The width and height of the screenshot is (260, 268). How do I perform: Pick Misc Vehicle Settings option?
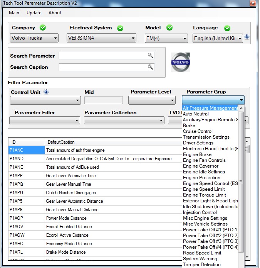pyautogui.click(x=210, y=224)
